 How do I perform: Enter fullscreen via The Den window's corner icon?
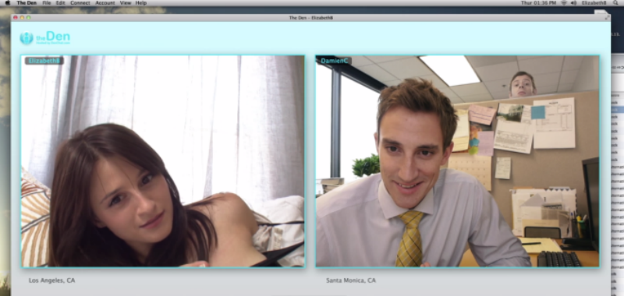[x=607, y=17]
